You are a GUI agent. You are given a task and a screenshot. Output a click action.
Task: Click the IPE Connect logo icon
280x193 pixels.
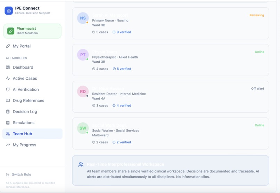pos(9,10)
